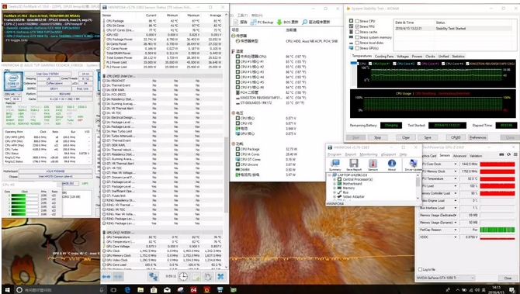Image resolution: width=520 pixels, height=294 pixels.
Task: Open Microsoft Store from the taskbar
Action: tap(154, 289)
